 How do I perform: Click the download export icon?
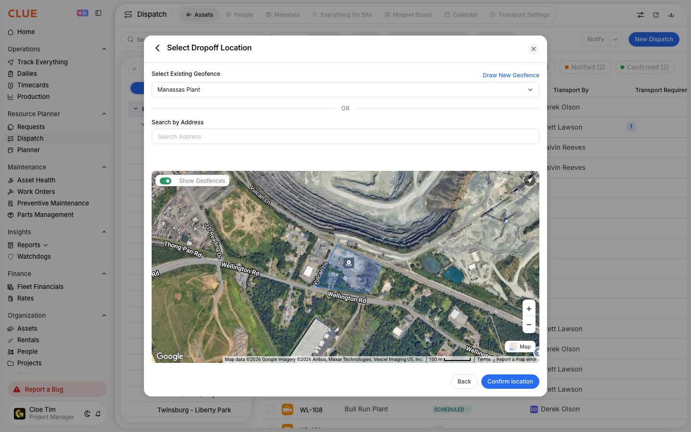coord(671,15)
